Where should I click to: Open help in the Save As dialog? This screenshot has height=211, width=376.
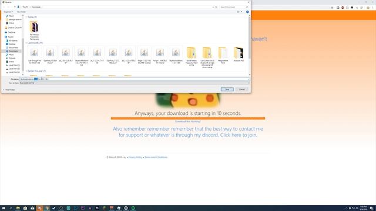pos(247,12)
